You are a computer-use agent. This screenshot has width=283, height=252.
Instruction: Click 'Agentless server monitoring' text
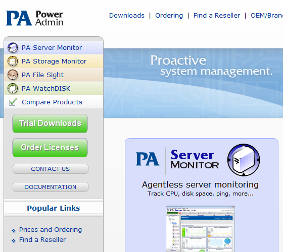(x=200, y=184)
